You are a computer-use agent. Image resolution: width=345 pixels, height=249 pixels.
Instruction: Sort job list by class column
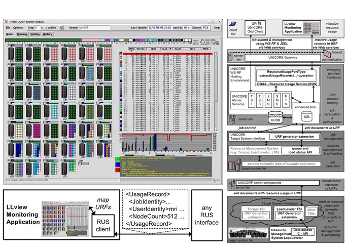pyautogui.click(x=178, y=49)
